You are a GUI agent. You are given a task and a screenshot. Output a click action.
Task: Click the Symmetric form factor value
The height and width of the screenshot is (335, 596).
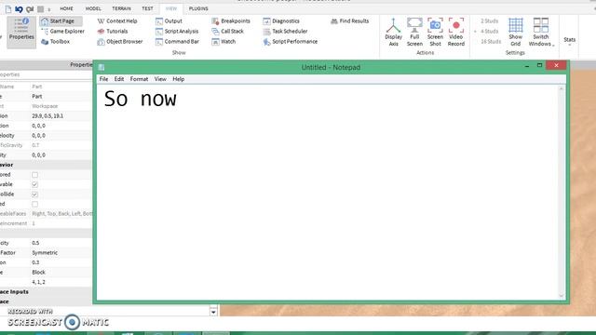[x=45, y=252]
